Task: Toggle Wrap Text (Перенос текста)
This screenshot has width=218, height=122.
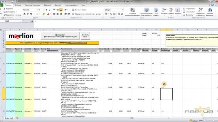Action: tap(79, 10)
